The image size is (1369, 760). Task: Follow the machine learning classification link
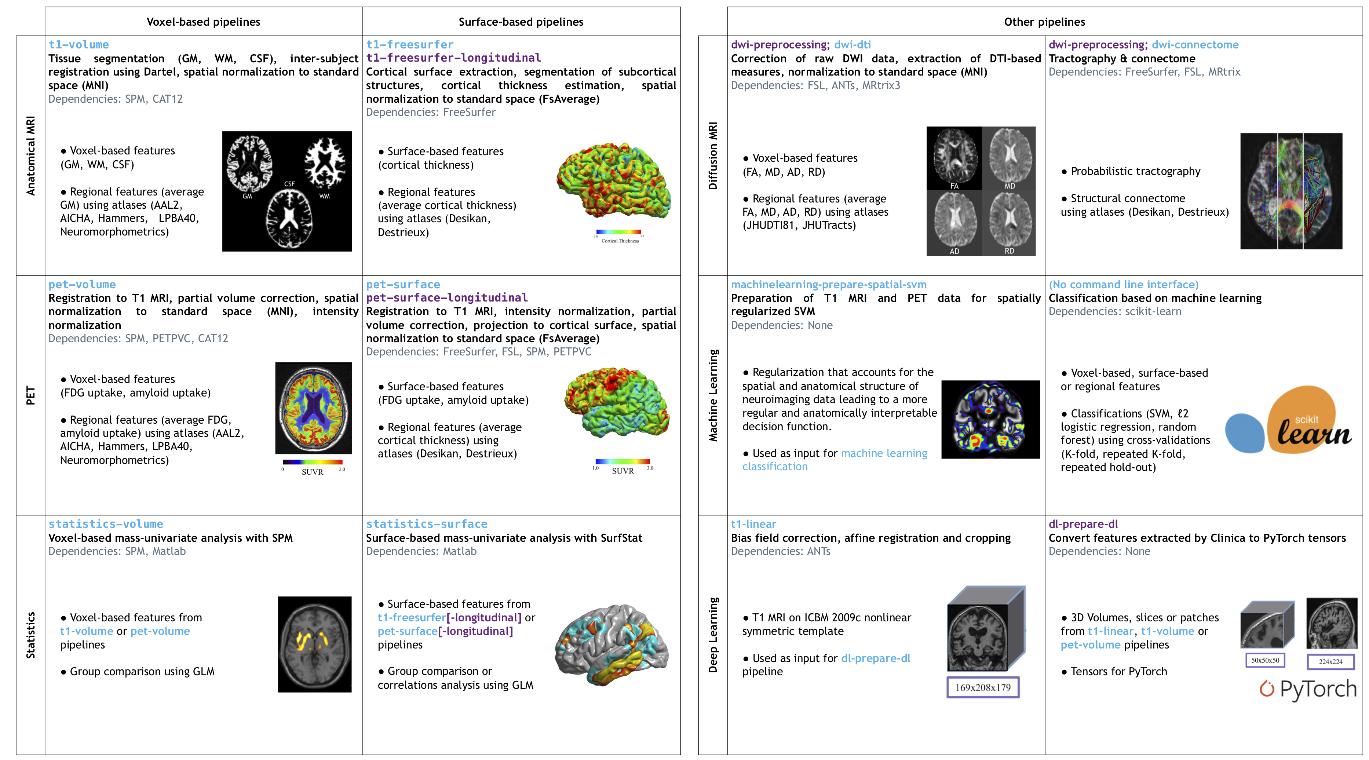coord(884,453)
